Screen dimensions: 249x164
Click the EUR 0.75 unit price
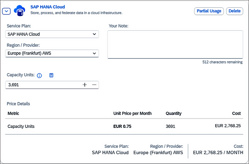click(x=122, y=126)
